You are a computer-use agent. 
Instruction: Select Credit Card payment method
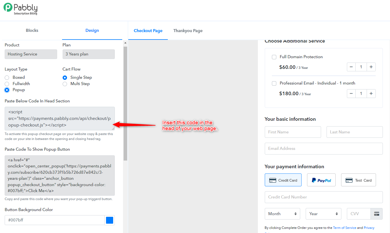click(283, 180)
